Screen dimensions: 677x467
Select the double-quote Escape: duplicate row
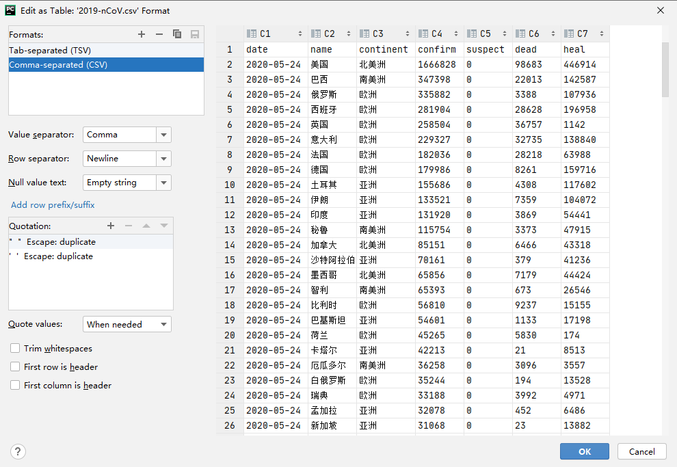pyautogui.click(x=91, y=241)
